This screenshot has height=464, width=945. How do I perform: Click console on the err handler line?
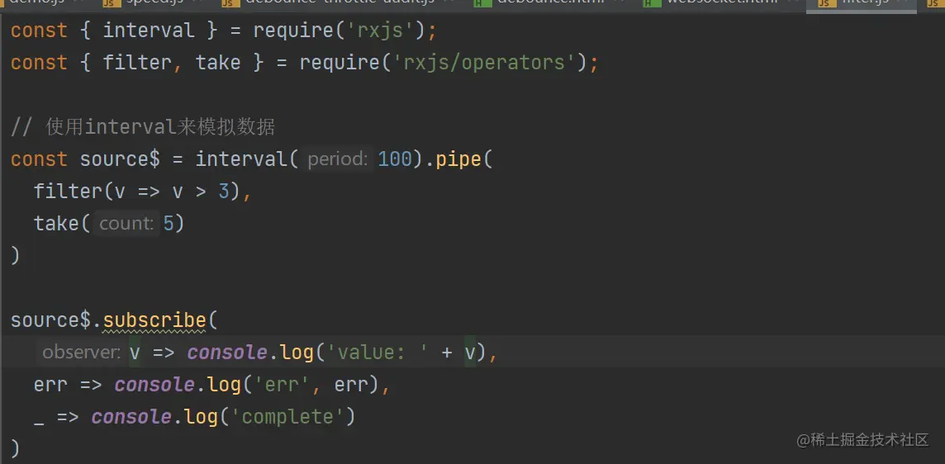tap(155, 385)
